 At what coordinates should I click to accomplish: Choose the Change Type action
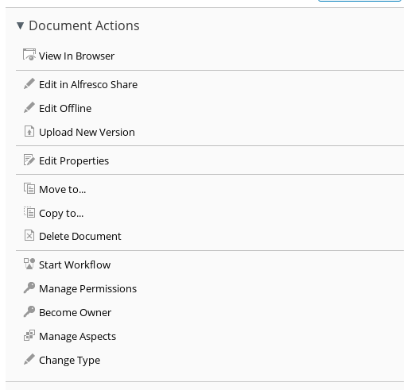pos(69,361)
